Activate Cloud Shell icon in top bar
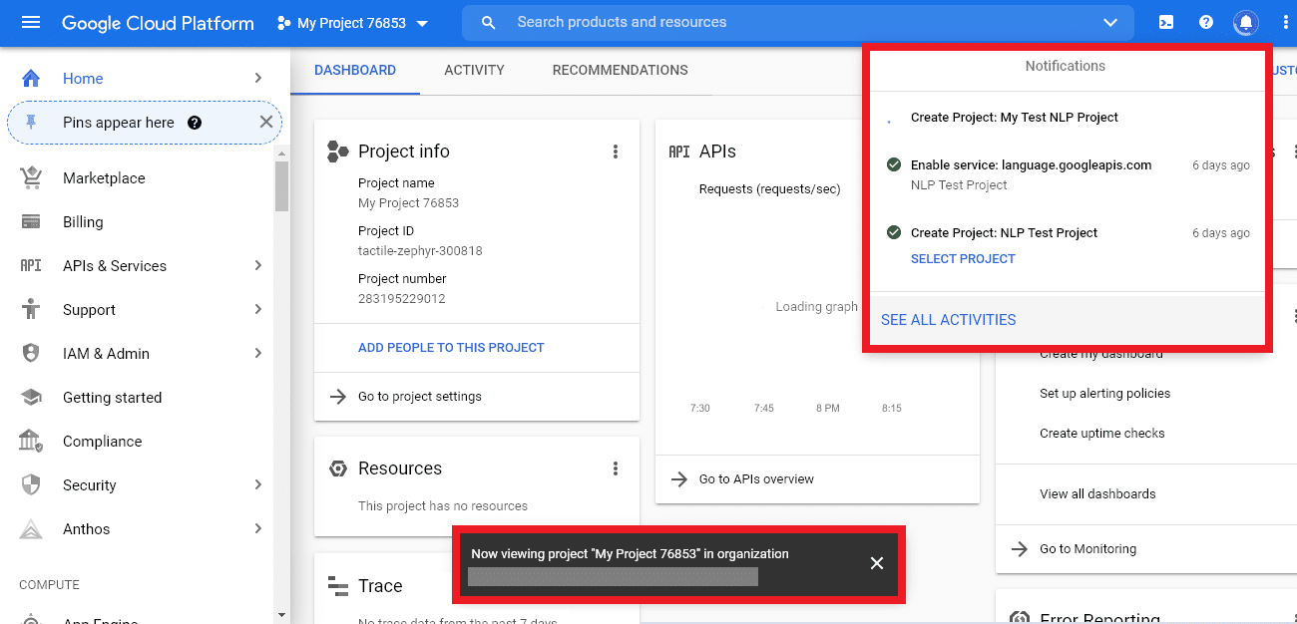This screenshot has width=1297, height=624. (x=1166, y=22)
